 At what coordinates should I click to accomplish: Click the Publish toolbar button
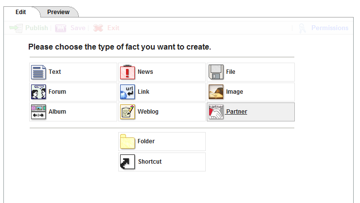[x=29, y=28]
